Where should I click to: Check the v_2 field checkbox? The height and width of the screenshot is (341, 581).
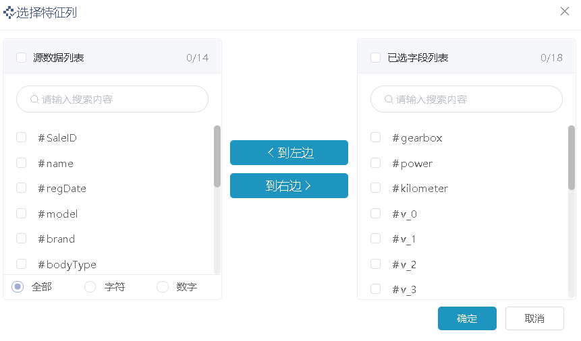click(376, 264)
